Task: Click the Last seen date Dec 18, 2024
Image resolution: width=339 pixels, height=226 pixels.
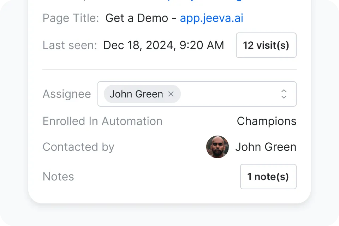Action: click(138, 45)
